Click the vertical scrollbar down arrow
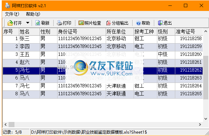Viewport: 209px width, 136px height. (x=206, y=119)
